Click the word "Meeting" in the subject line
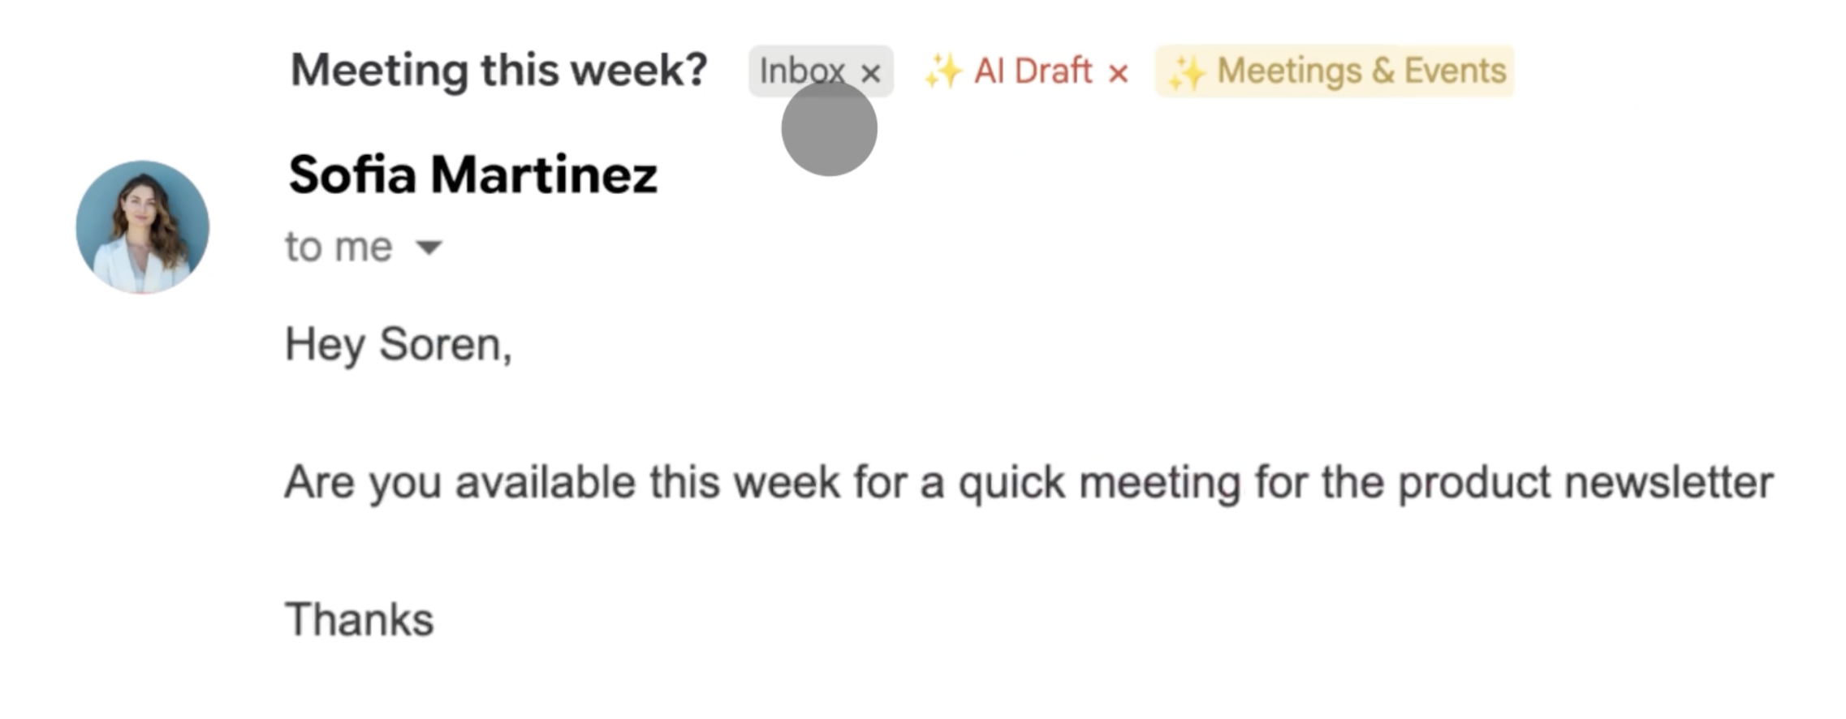 [x=379, y=70]
